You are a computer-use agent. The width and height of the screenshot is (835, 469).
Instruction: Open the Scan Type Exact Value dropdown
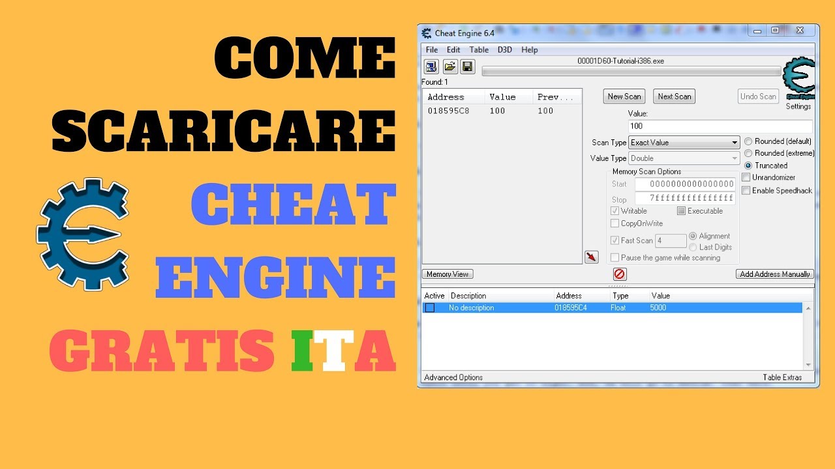pyautogui.click(x=684, y=143)
